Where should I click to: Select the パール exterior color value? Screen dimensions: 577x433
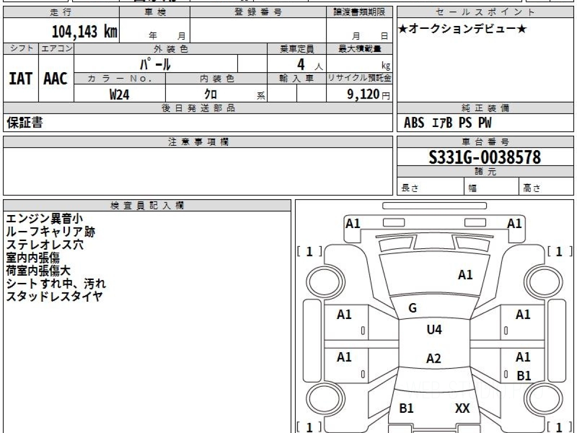[x=155, y=64]
